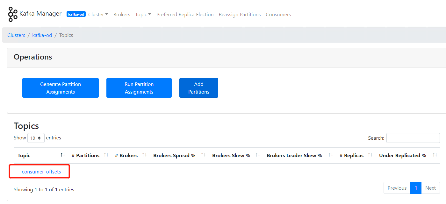Click the Kafka Manager logo icon
446x204 pixels.
pos(13,14)
